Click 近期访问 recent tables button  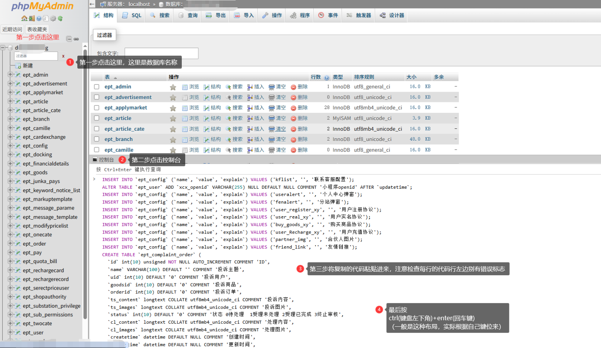pyautogui.click(x=12, y=29)
